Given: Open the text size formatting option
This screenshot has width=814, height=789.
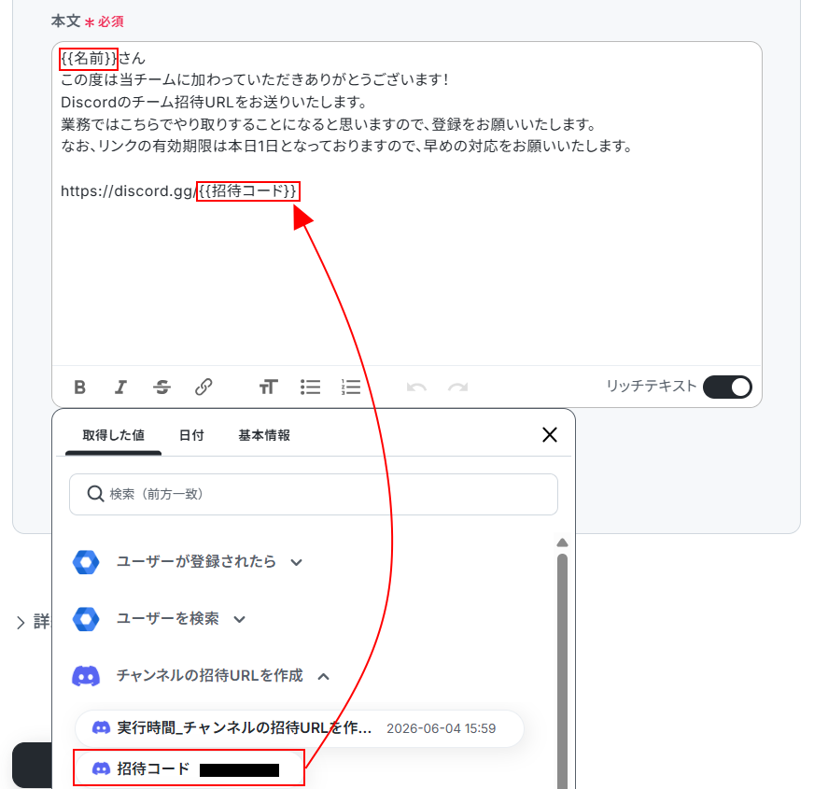Looking at the screenshot, I should click(269, 387).
